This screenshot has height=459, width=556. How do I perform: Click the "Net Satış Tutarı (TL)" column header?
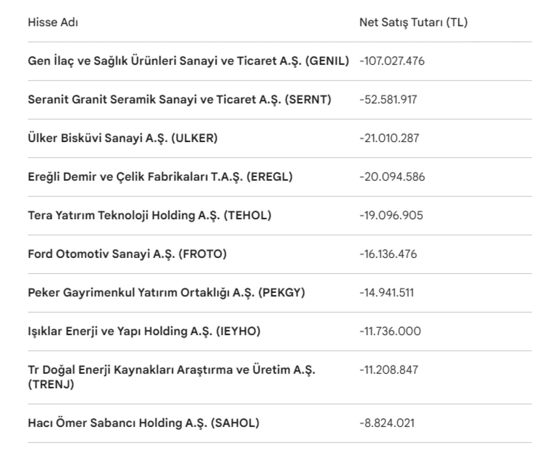pyautogui.click(x=413, y=23)
